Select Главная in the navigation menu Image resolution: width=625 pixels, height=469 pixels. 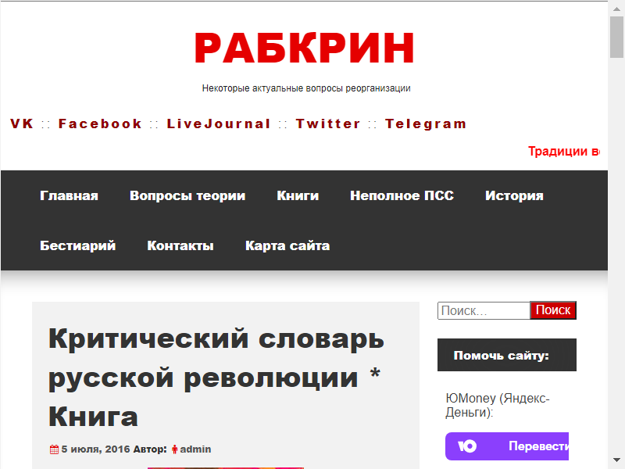[x=69, y=195]
